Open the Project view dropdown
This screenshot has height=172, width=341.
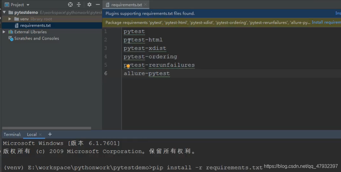coord(28,5)
